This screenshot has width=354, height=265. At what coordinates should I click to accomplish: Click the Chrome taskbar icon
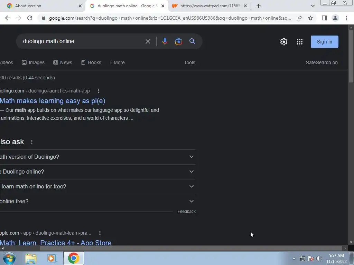pos(73,258)
